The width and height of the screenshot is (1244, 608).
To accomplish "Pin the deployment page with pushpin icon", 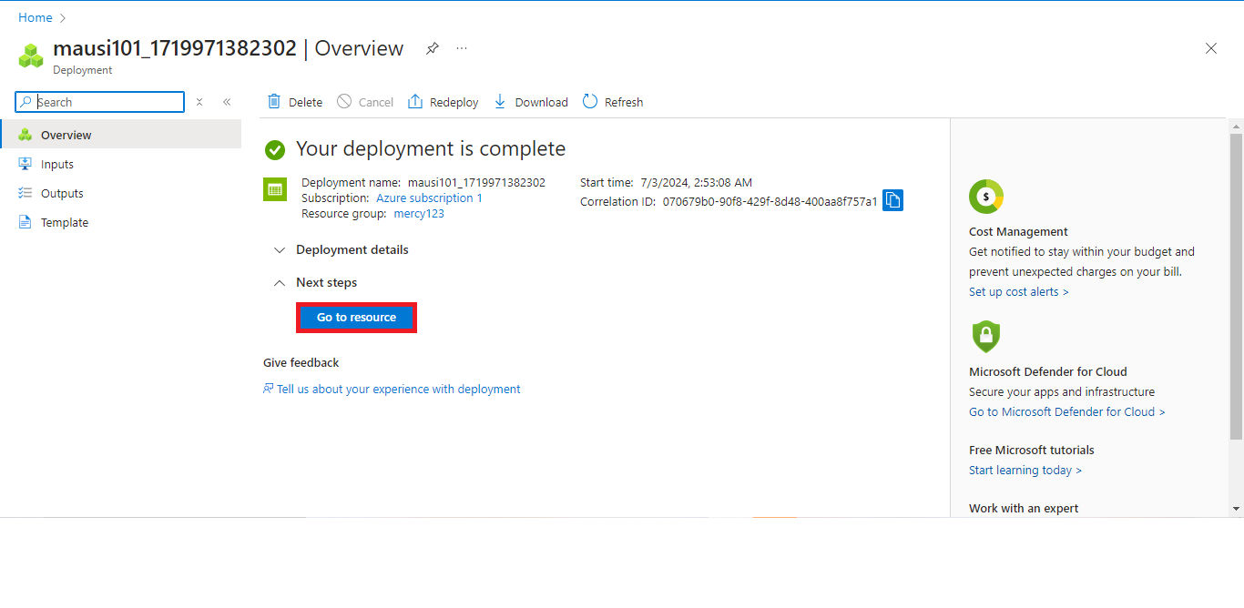I will (433, 48).
